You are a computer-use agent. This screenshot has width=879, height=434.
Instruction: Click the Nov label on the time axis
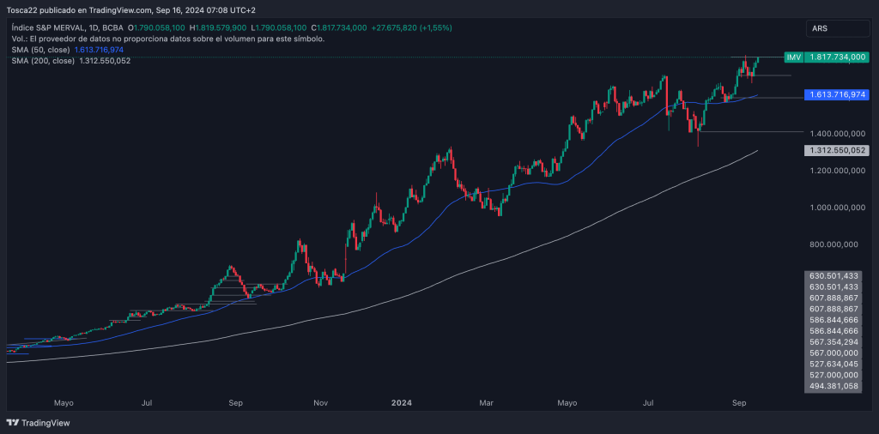pos(321,401)
